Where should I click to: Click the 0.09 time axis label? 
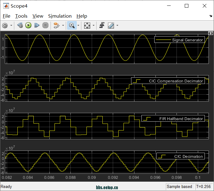point(92,177)
